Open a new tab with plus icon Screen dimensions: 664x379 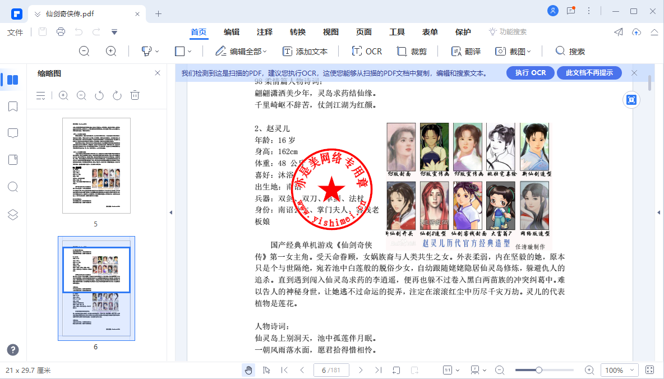click(158, 14)
